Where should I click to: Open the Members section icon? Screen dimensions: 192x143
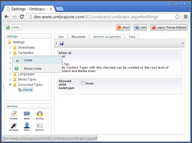(x=40, y=125)
